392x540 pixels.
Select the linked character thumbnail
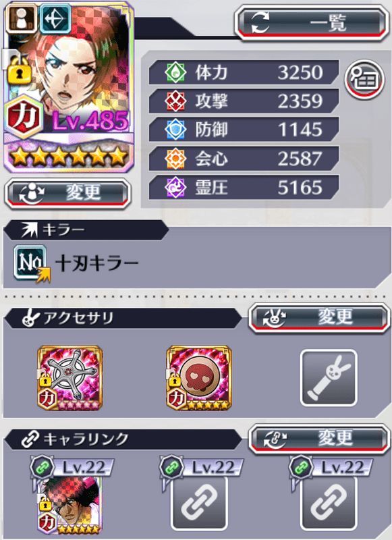click(x=70, y=505)
